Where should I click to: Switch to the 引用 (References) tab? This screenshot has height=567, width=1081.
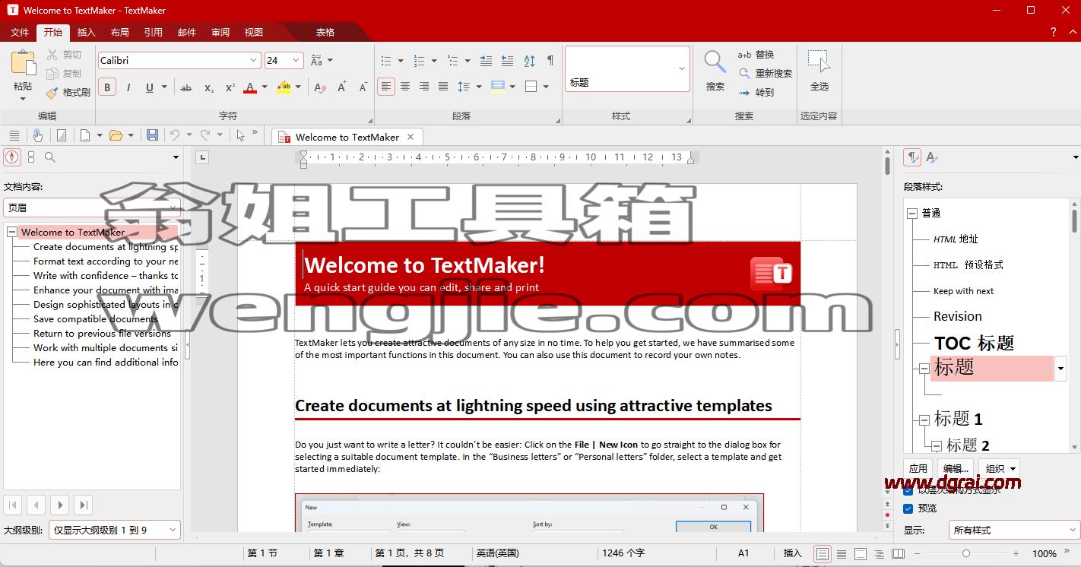pos(154,32)
